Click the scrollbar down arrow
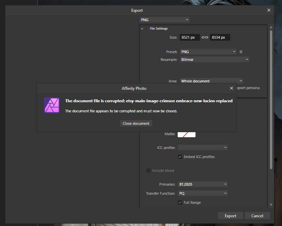Screen dimensions: 282x226 pyautogui.click(x=271, y=205)
